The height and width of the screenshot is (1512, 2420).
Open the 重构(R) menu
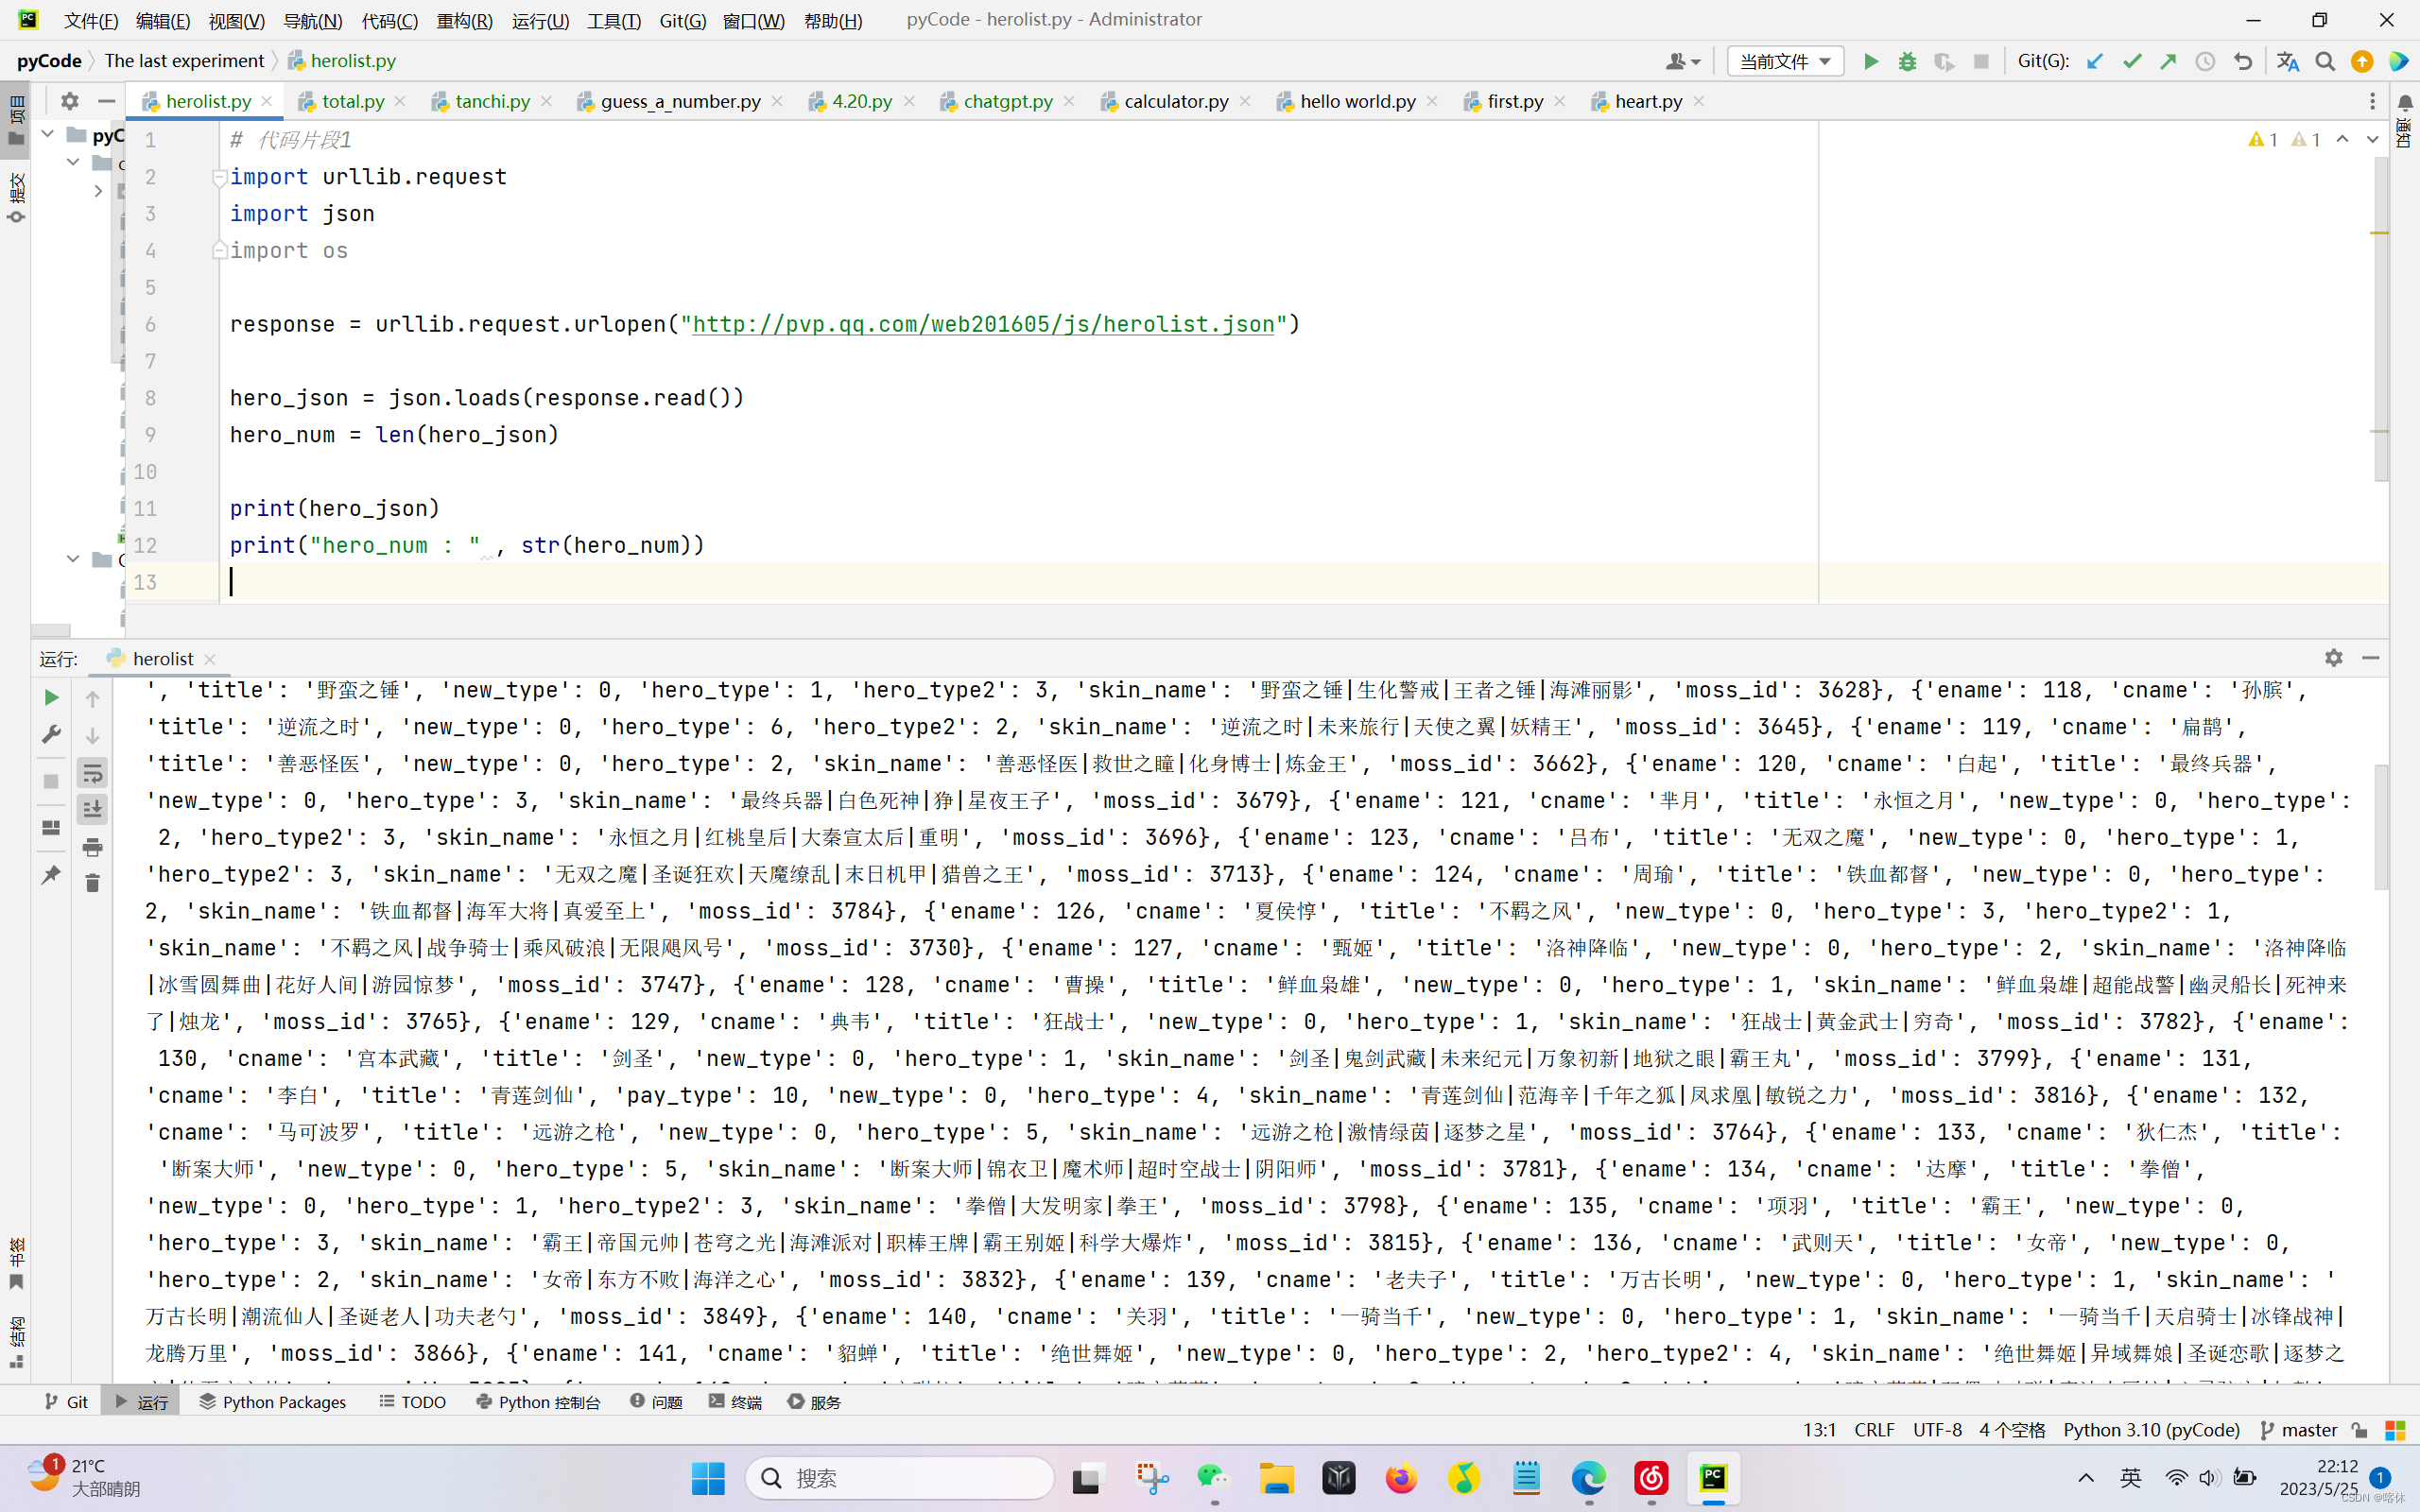(464, 20)
